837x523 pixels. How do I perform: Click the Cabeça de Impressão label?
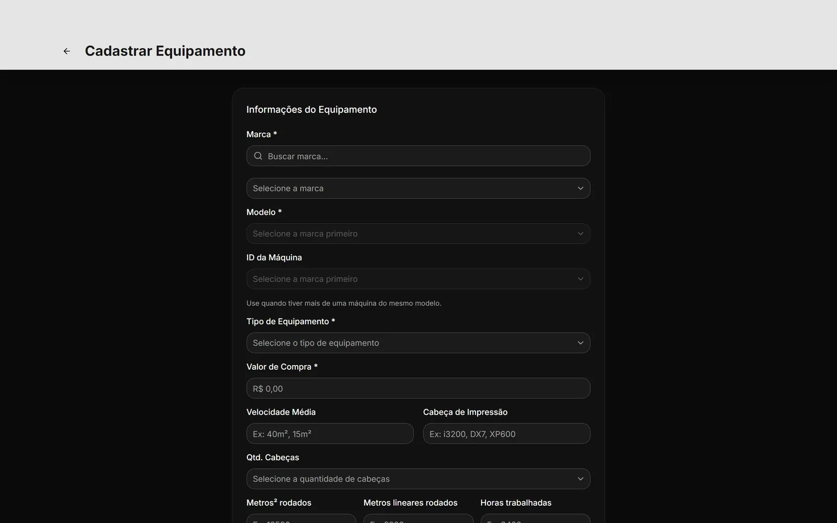click(x=465, y=412)
